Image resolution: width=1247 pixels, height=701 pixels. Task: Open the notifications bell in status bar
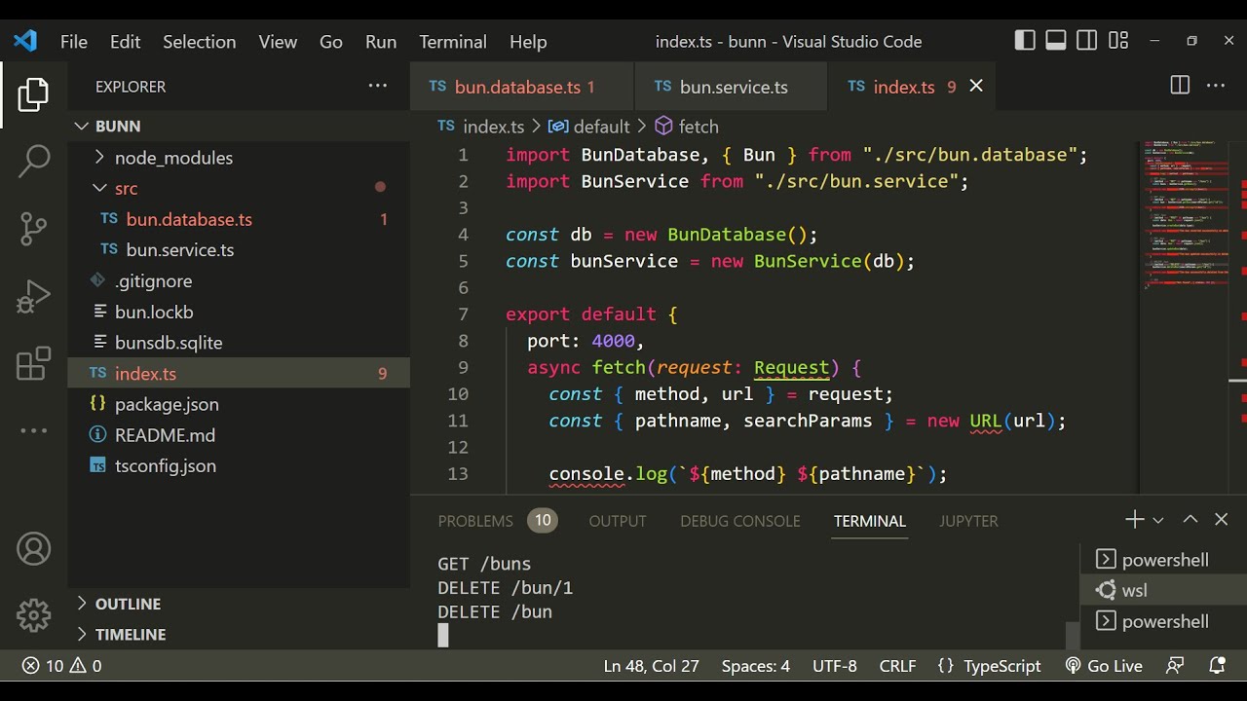[x=1217, y=666]
